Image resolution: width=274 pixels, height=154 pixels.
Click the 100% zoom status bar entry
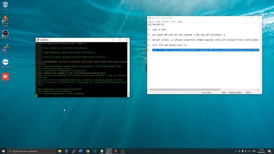[x=223, y=92]
